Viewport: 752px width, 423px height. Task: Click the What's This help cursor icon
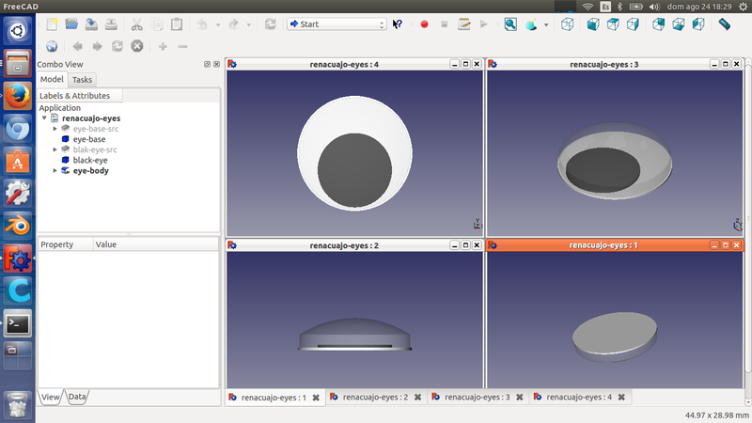tap(399, 24)
